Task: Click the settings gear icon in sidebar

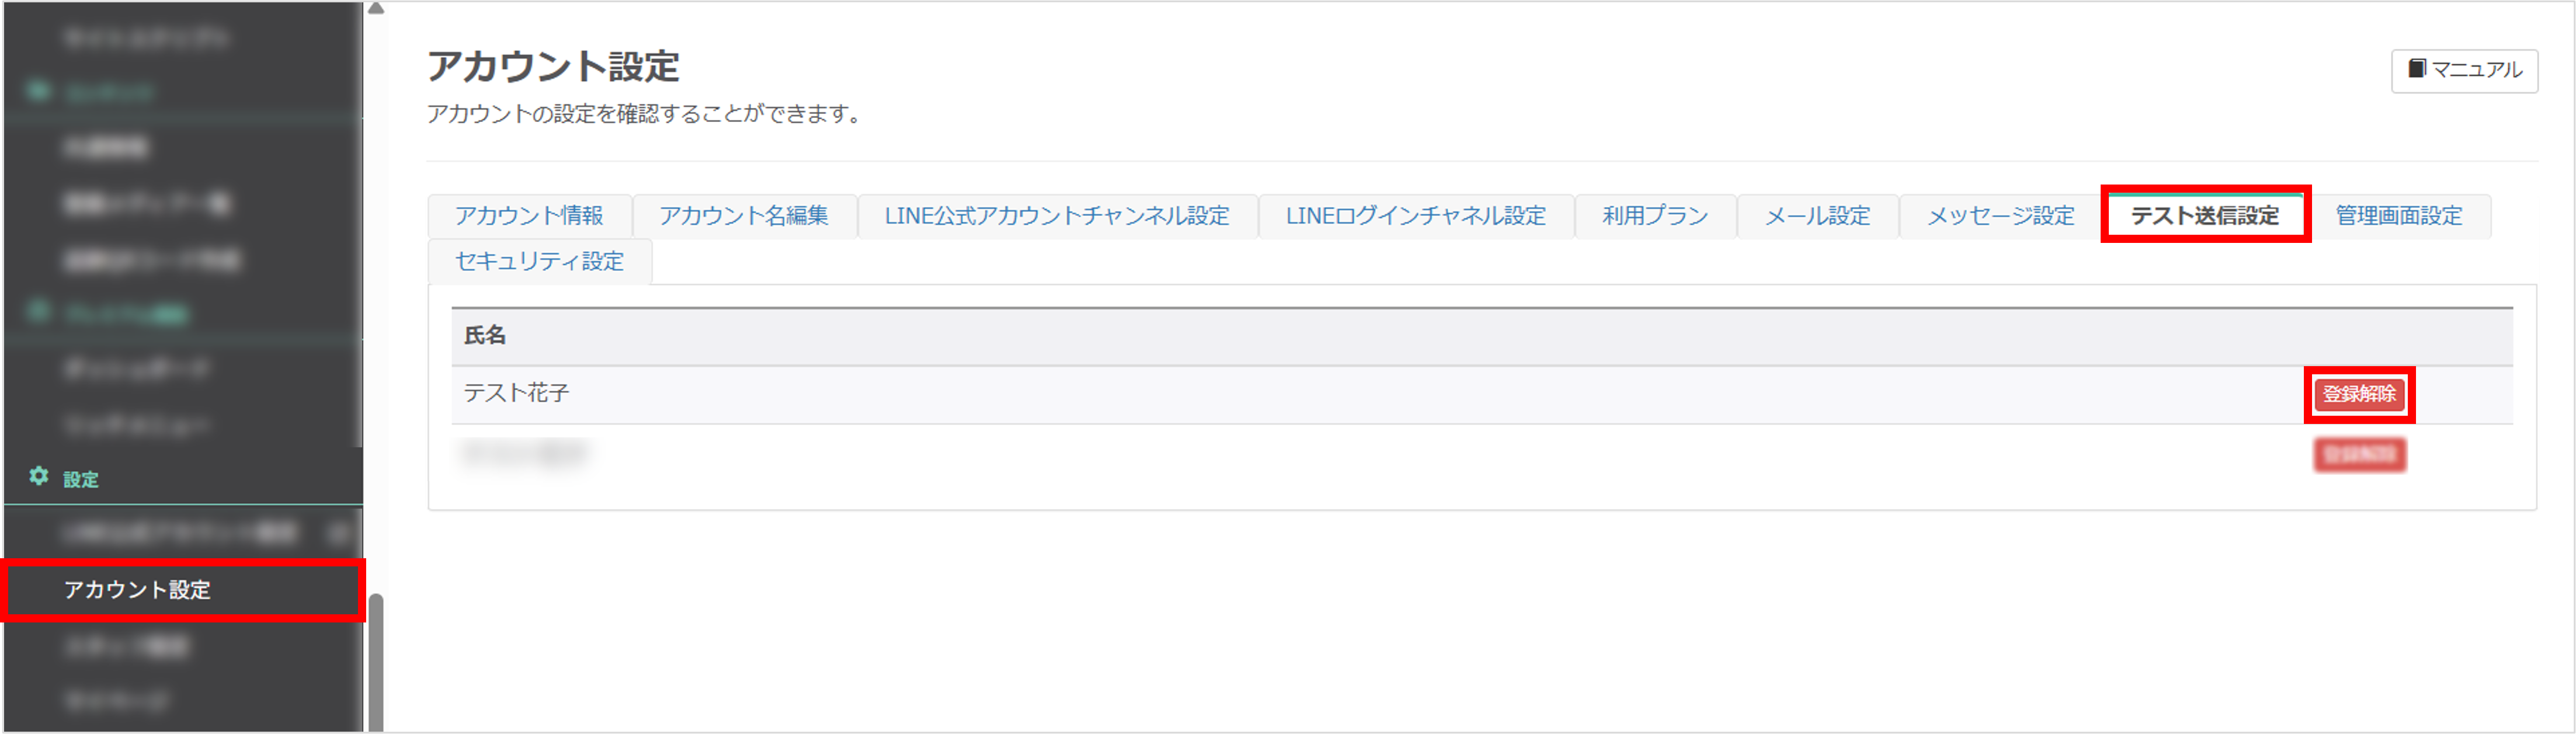Action: pos(39,476)
